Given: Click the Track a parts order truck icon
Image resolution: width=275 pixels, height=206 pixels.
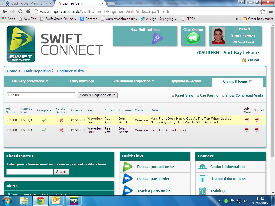Looking at the screenshot, I should coord(128,191).
